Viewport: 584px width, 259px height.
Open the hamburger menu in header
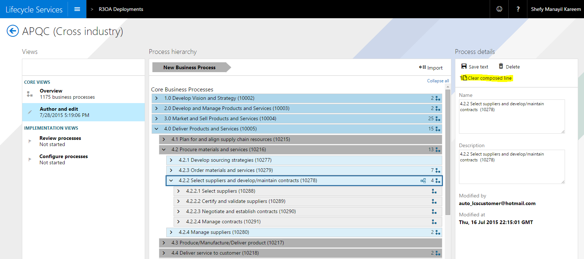click(x=77, y=9)
